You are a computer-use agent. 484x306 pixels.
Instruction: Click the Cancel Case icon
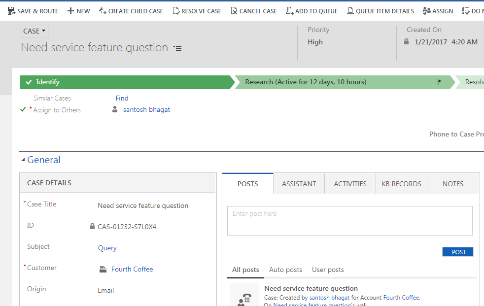[x=234, y=11]
